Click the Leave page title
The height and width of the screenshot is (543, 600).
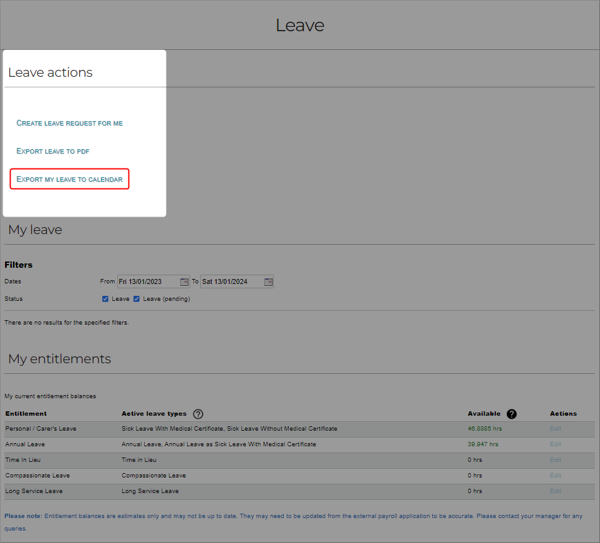(x=300, y=25)
